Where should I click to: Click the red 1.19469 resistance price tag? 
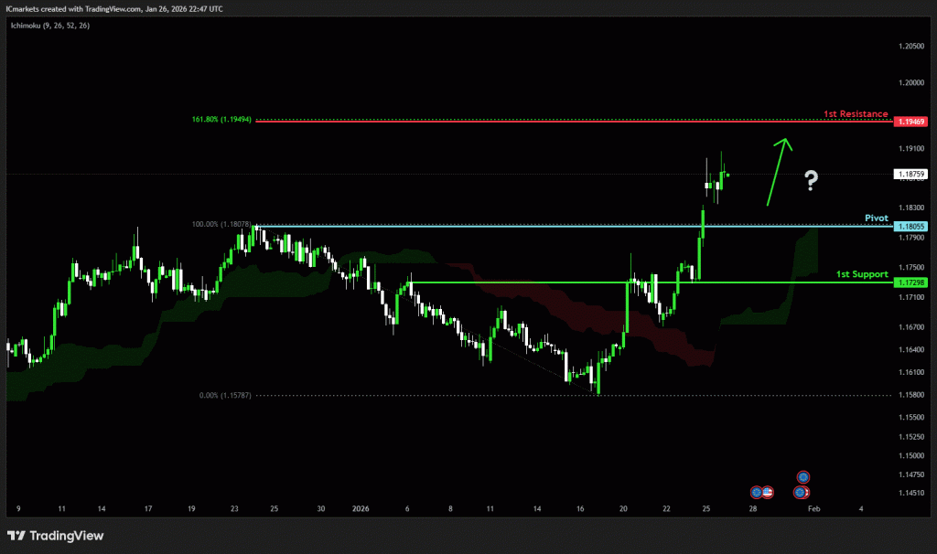pyautogui.click(x=910, y=122)
